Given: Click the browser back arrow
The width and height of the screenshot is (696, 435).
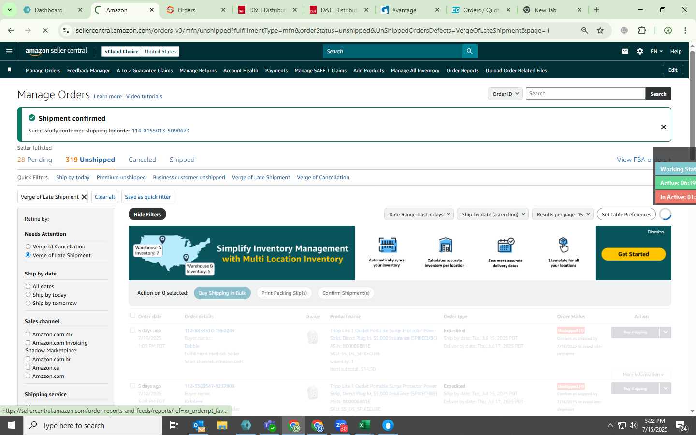Looking at the screenshot, I should tap(11, 30).
